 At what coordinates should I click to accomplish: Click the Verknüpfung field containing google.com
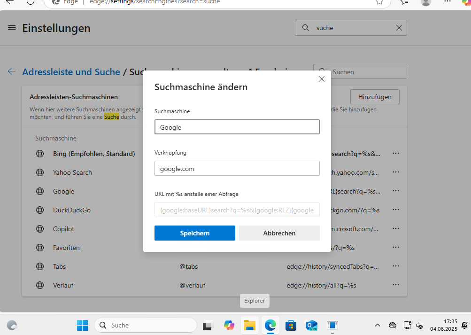coord(237,168)
